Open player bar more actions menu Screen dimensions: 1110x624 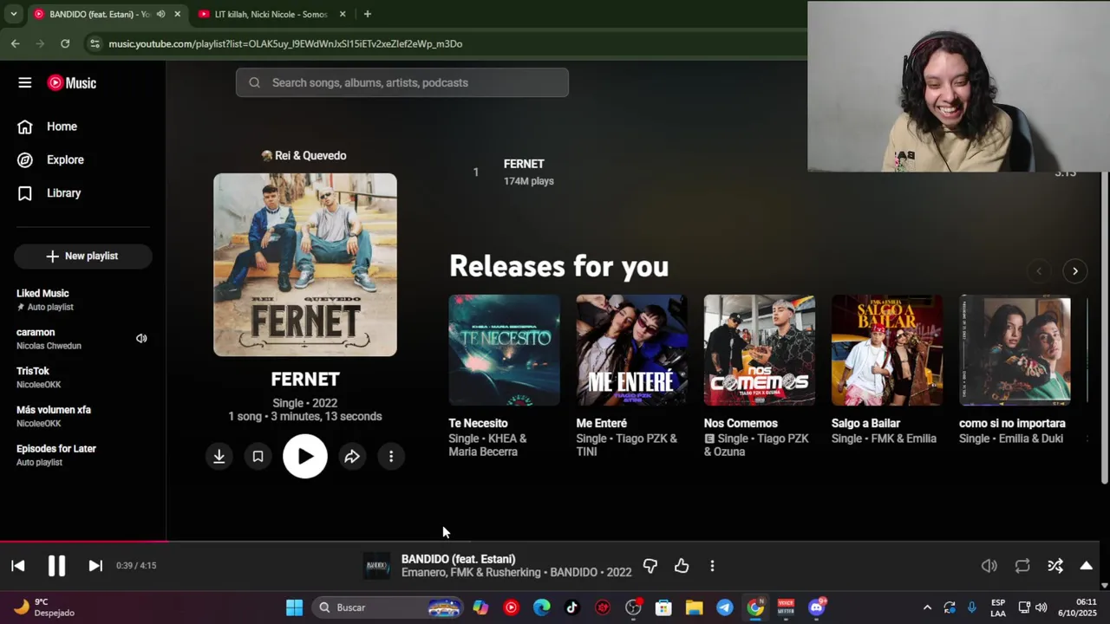[x=712, y=566]
